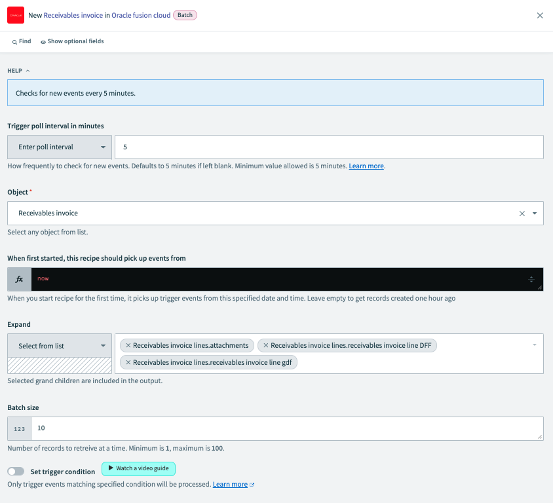This screenshot has height=503, width=553.
Task: Watch a video guide
Action: [x=138, y=469]
